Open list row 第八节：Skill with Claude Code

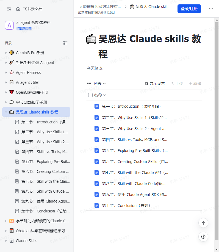pos(144,184)
